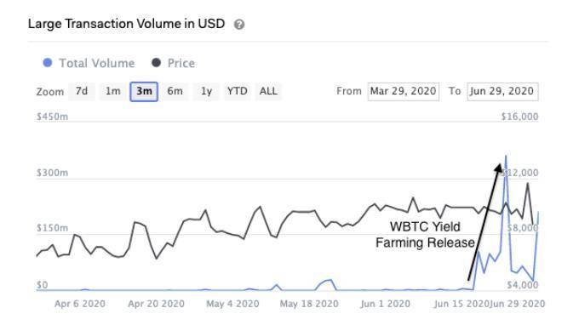579x325 pixels.
Task: Show ALL data range
Action: (268, 91)
